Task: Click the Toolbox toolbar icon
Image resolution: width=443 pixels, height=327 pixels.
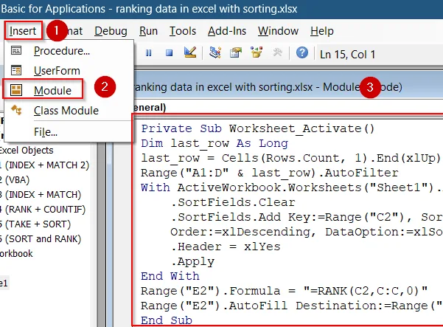Action: pyautogui.click(x=277, y=52)
